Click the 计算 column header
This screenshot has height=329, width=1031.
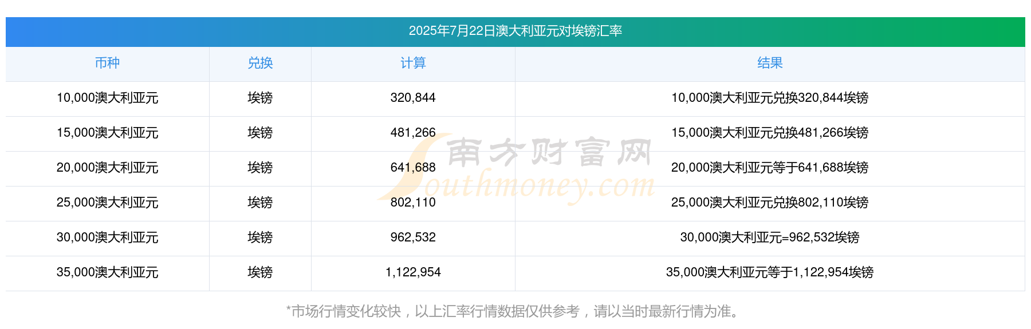[413, 63]
